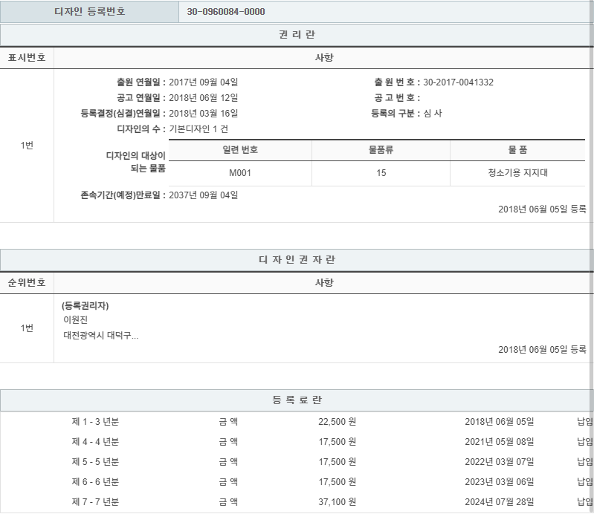Image resolution: width=594 pixels, height=514 pixels.
Task: Click the 청소기용 지지대 article cell
Action: [517, 173]
